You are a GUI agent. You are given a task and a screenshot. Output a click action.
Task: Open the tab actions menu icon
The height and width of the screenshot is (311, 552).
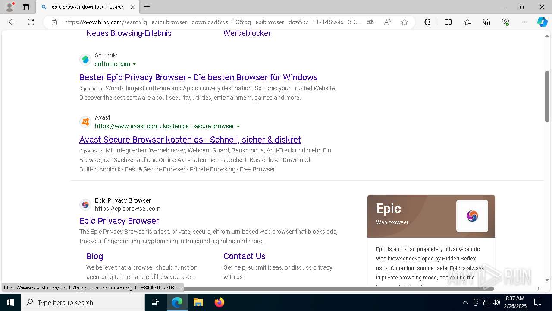(x=26, y=7)
